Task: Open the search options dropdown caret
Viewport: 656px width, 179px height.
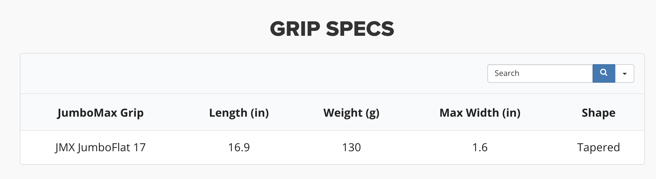Action: tap(625, 73)
